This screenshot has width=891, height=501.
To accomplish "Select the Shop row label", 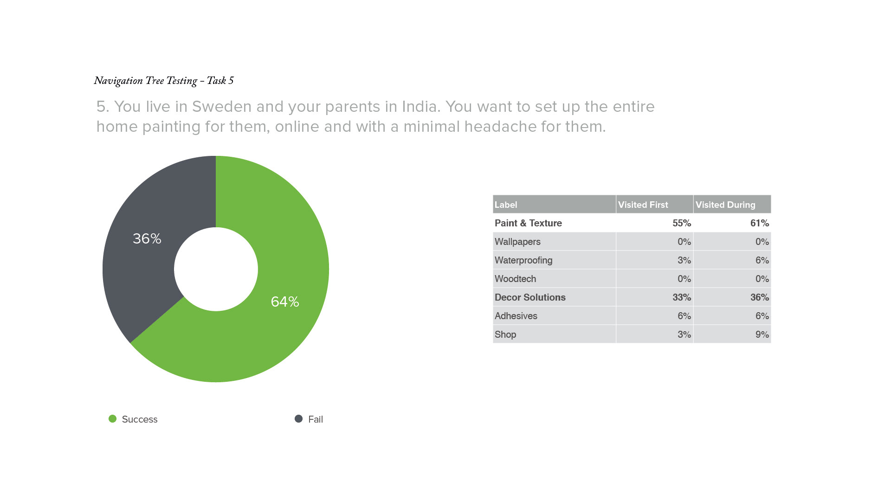I will [505, 334].
